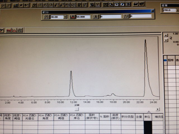Click the up arrow in the spectrum panel

click(x=166, y=35)
